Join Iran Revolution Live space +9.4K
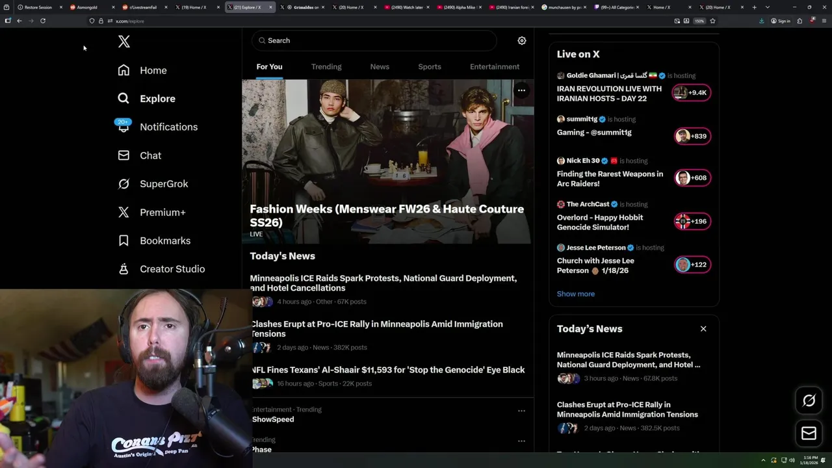Image resolution: width=832 pixels, height=468 pixels. 692,92
